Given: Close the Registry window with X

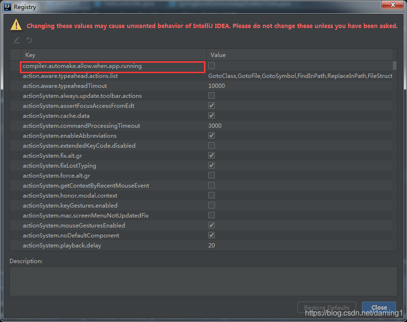Looking at the screenshot, I should pyautogui.click(x=393, y=5).
